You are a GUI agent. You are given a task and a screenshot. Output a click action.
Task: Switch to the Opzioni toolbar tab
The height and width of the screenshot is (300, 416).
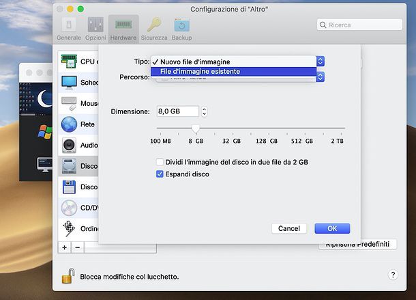[95, 29]
